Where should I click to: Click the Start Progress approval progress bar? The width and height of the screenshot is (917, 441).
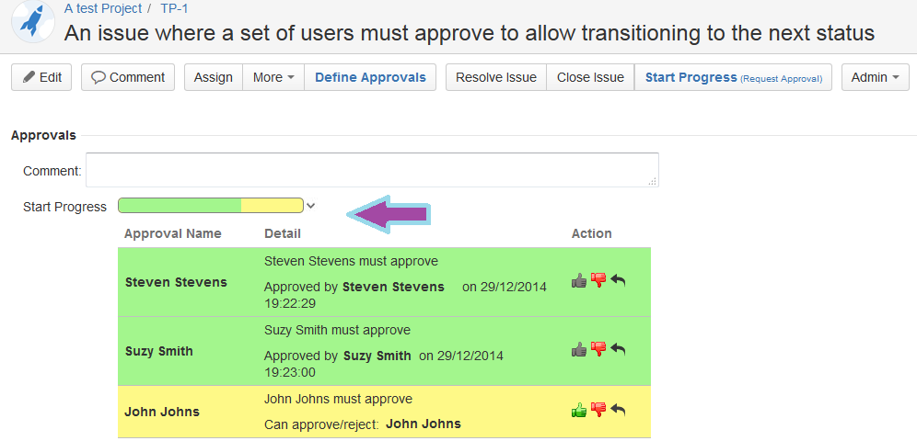[x=210, y=206]
